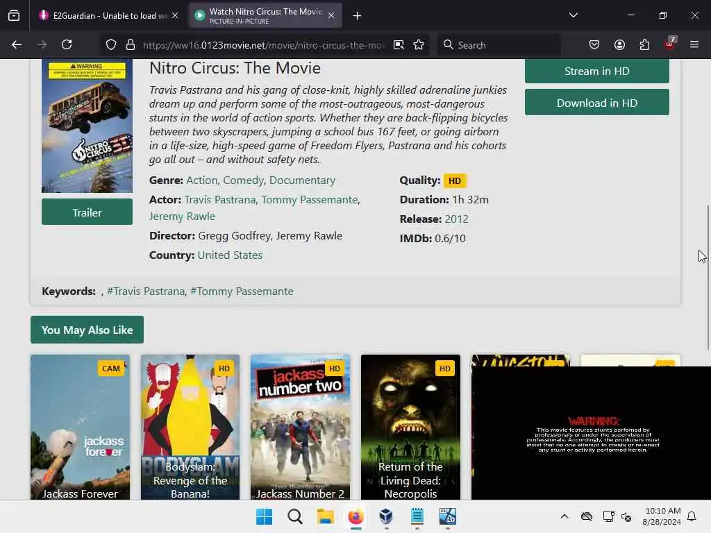Open Windows taskbar search
The width and height of the screenshot is (711, 533).
[294, 516]
